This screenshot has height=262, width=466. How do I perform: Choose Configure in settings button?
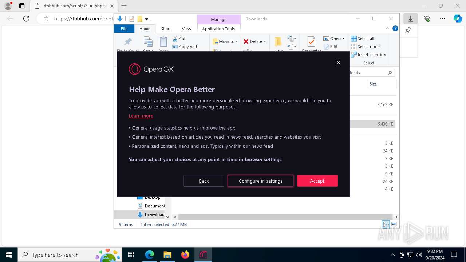pyautogui.click(x=261, y=181)
